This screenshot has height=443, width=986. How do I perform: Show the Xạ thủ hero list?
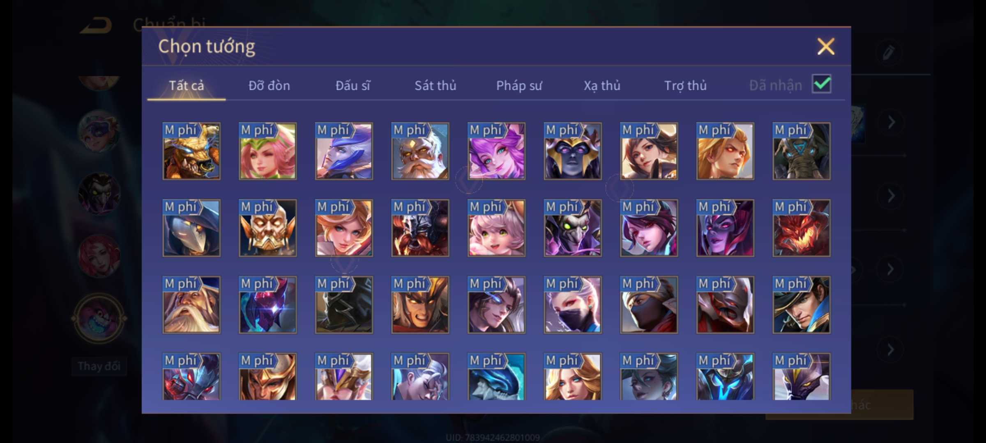point(602,85)
